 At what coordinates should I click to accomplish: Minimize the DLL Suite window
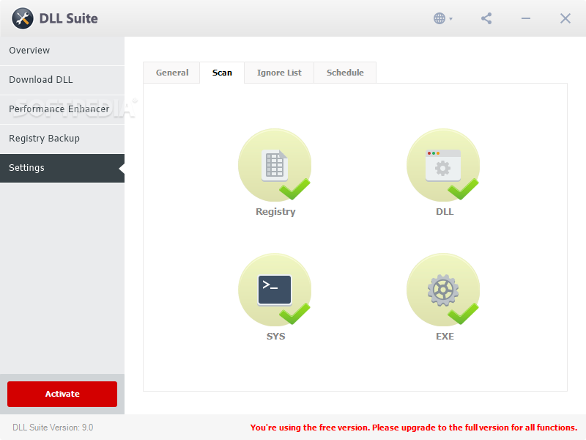[x=526, y=18]
